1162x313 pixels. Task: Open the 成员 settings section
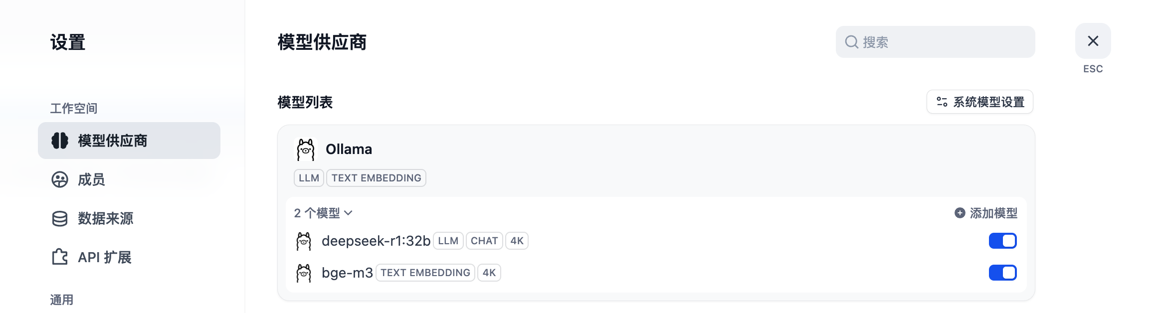91,179
